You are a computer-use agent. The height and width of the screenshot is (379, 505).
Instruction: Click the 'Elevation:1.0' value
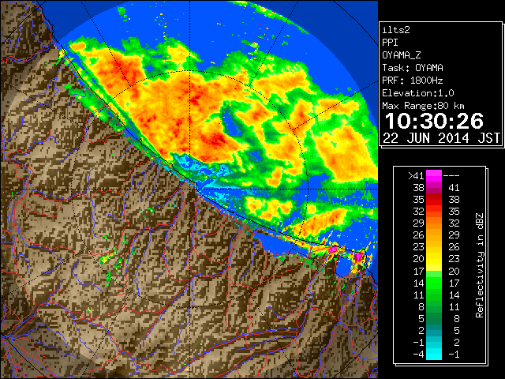click(418, 93)
